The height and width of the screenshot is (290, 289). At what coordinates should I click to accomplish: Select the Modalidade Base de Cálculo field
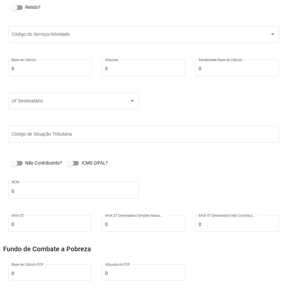(x=236, y=69)
